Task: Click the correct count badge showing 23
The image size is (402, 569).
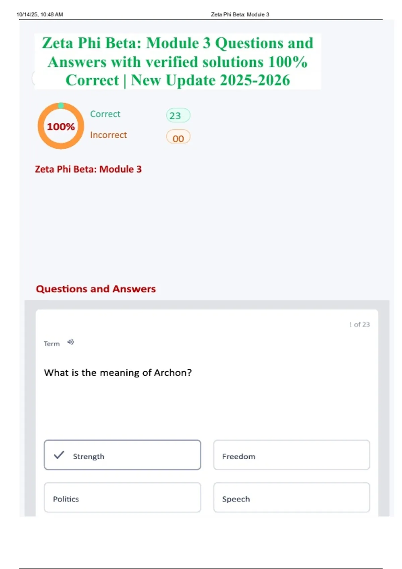Action: (x=178, y=115)
